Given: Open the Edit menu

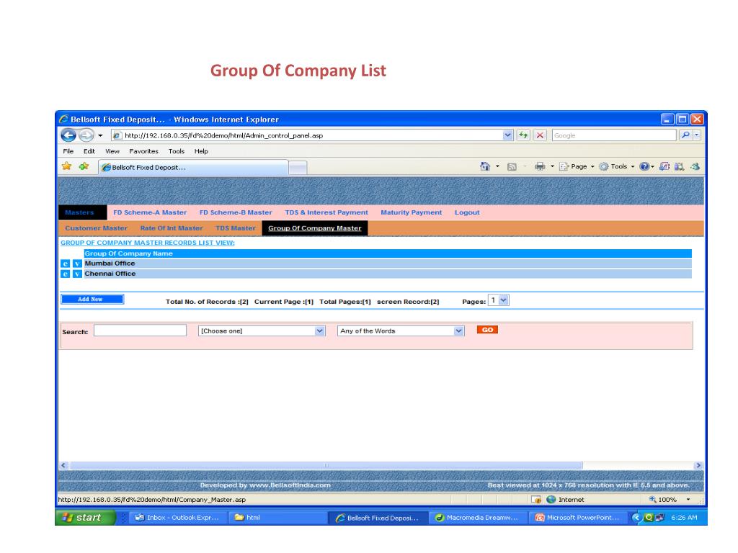Looking at the screenshot, I should (x=89, y=151).
